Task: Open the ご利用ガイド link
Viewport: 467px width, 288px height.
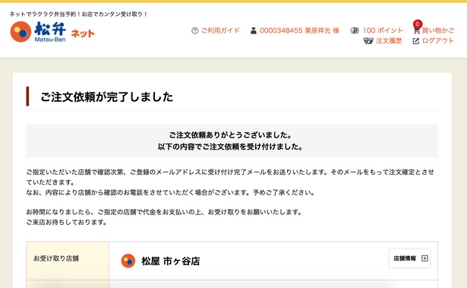Action: (x=220, y=30)
